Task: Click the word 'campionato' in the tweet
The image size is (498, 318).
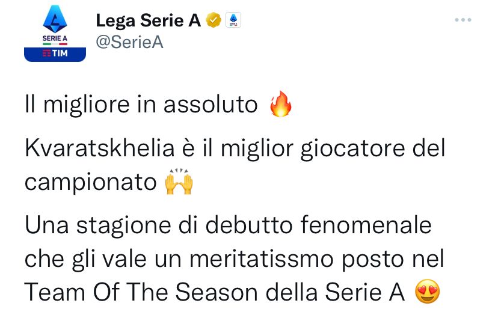Action: click(x=90, y=182)
